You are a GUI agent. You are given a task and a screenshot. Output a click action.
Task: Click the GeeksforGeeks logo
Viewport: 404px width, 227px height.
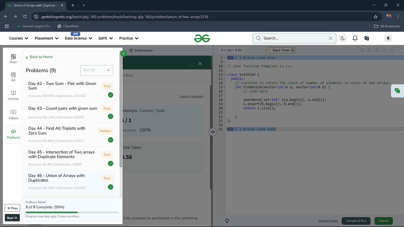pyautogui.click(x=202, y=38)
